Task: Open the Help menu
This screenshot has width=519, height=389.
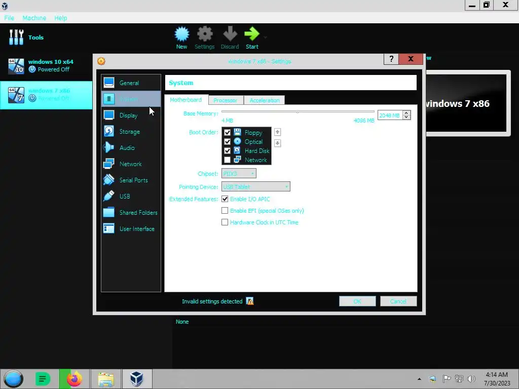Action: [61, 18]
